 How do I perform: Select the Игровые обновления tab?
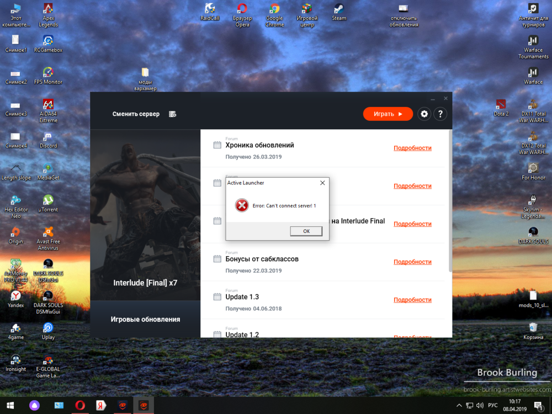pyautogui.click(x=145, y=319)
